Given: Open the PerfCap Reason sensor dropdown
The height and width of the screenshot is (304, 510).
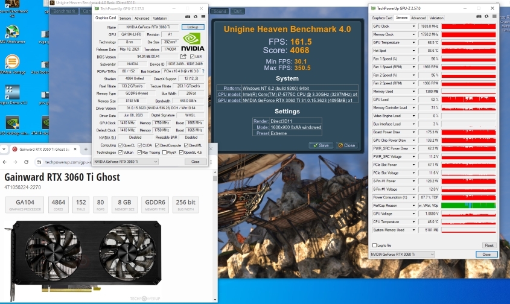Looking at the screenshot, I should click(413, 206).
